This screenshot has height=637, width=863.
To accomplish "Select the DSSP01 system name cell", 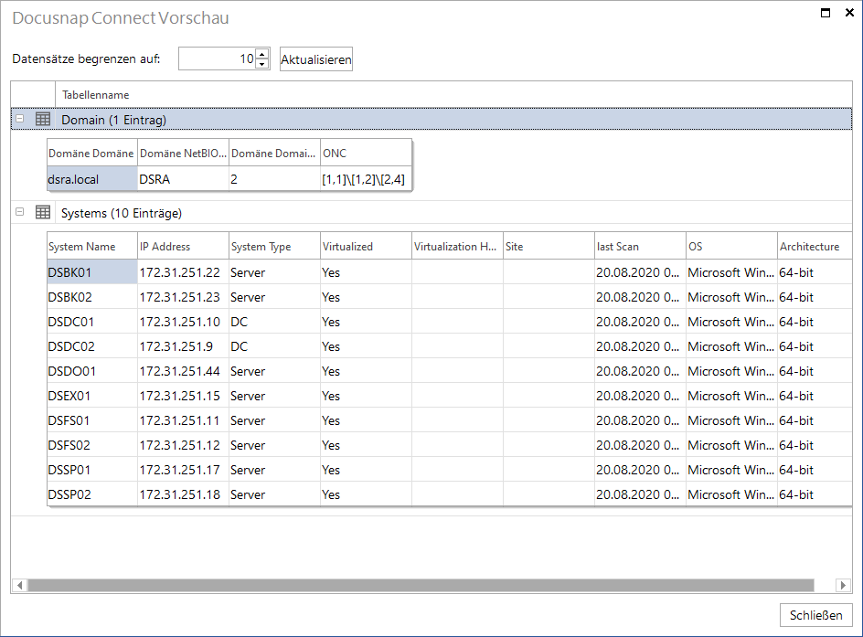I will (92, 471).
